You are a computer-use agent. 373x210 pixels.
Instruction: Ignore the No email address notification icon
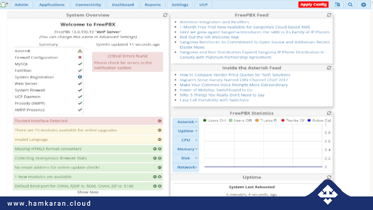click(160, 167)
